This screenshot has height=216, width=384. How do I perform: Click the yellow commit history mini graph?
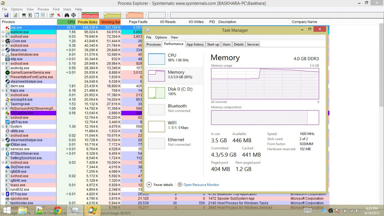click(x=113, y=15)
